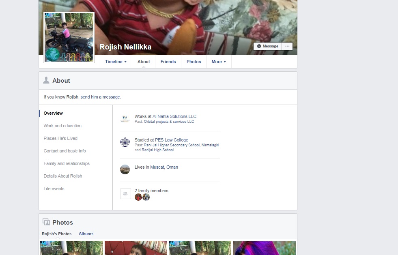Click the Rojish Nellikka profile name
Image resolution: width=398 pixels, height=255 pixels.
pyautogui.click(x=125, y=47)
